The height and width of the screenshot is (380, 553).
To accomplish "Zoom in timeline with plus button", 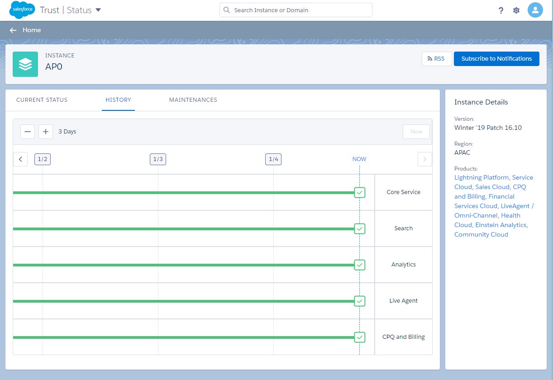I will point(46,132).
